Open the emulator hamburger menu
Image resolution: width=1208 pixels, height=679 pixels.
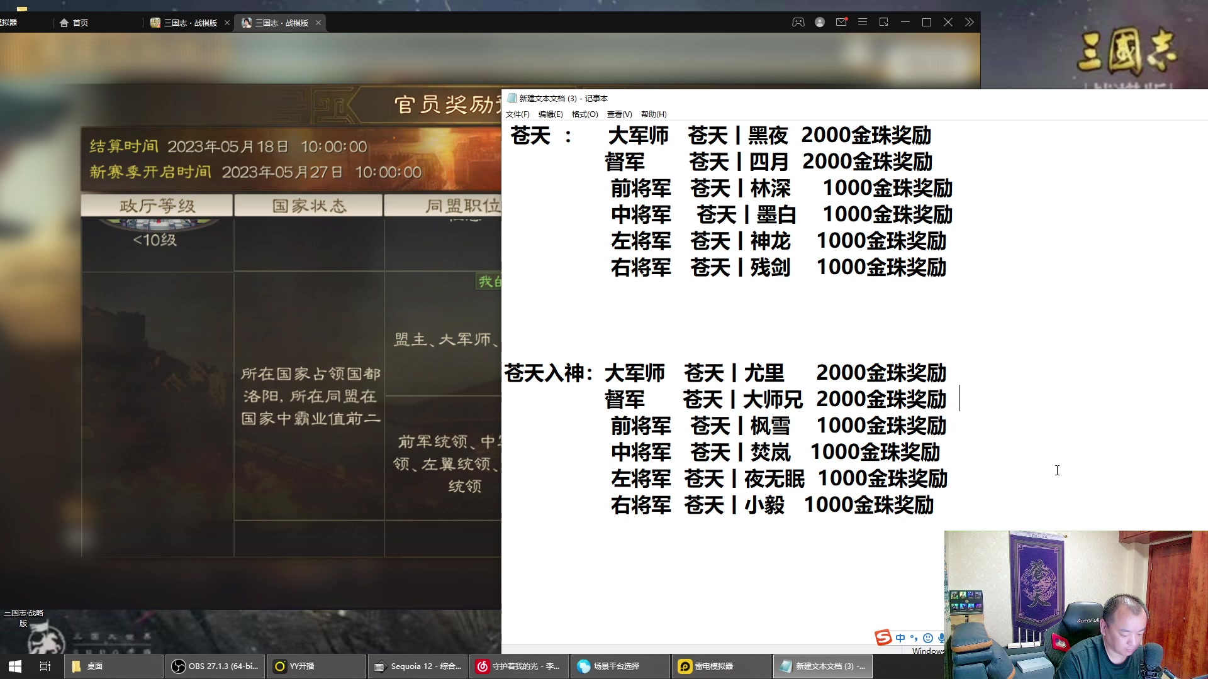point(863,22)
